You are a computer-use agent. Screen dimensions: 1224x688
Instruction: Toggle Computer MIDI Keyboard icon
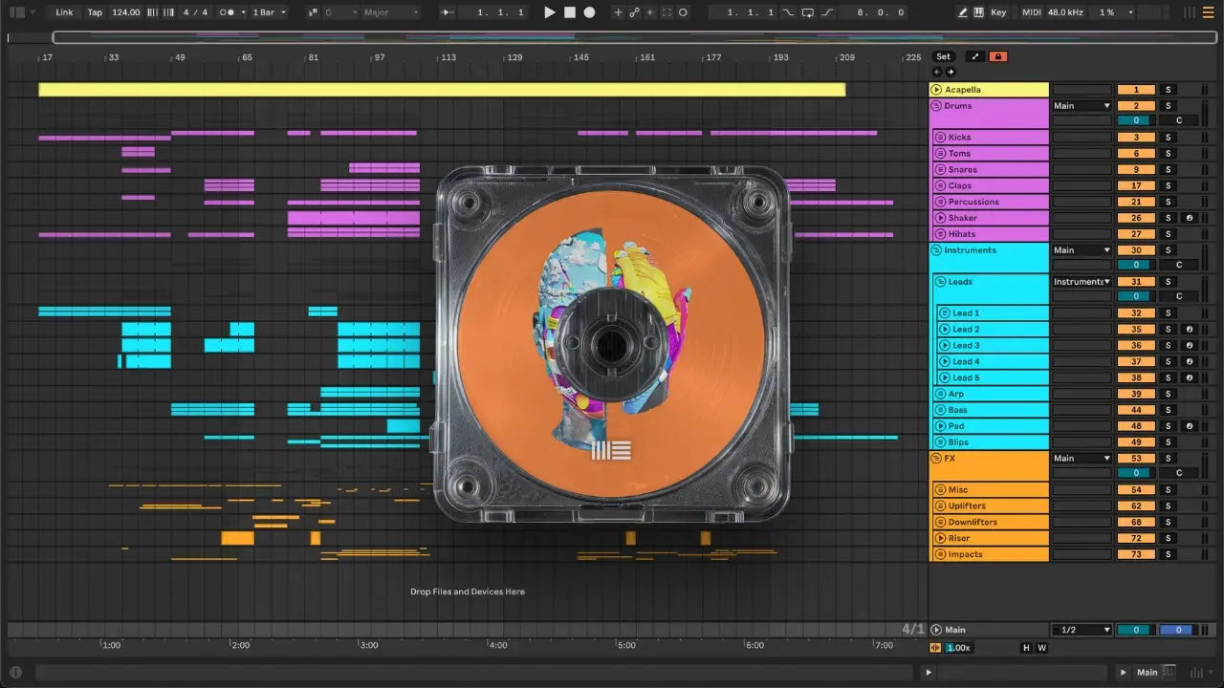978,12
